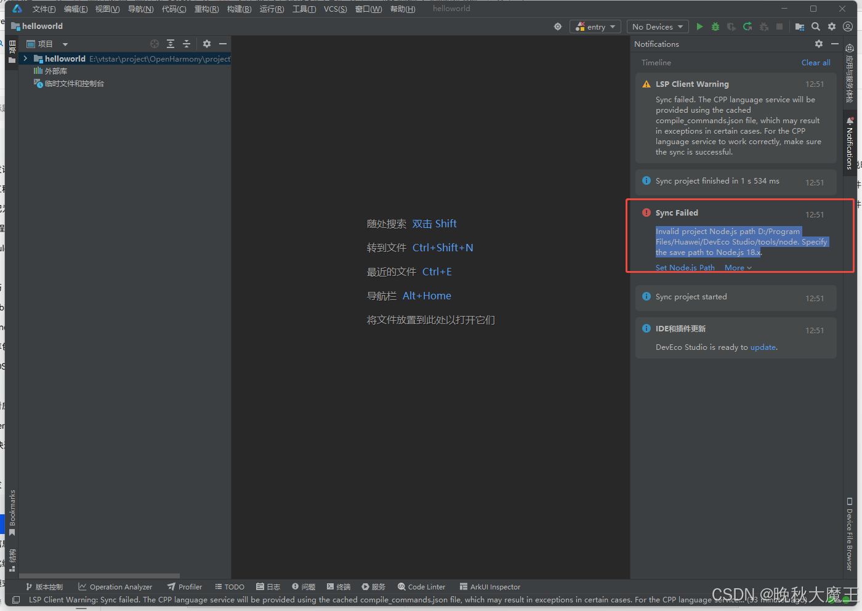Run the entry module
The image size is (862, 611).
pos(699,26)
